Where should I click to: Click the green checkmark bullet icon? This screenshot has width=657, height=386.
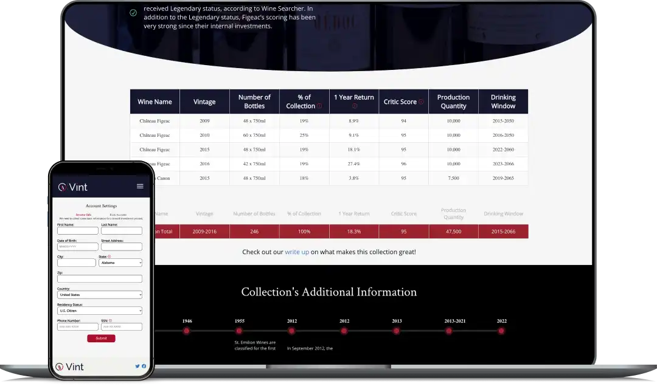(x=133, y=13)
